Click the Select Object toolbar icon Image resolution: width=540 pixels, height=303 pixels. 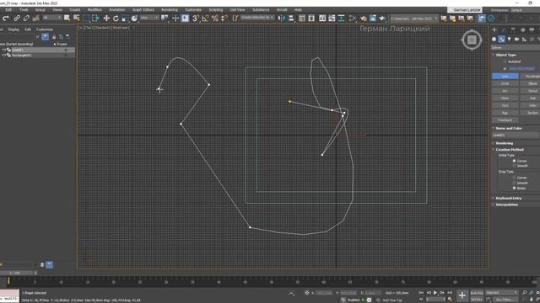tap(67, 19)
